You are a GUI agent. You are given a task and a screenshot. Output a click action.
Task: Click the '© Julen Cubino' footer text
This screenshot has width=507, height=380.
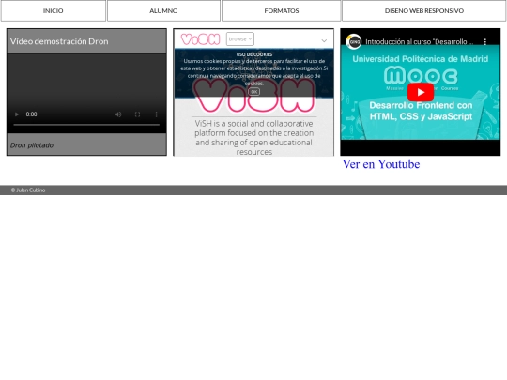pyautogui.click(x=28, y=190)
